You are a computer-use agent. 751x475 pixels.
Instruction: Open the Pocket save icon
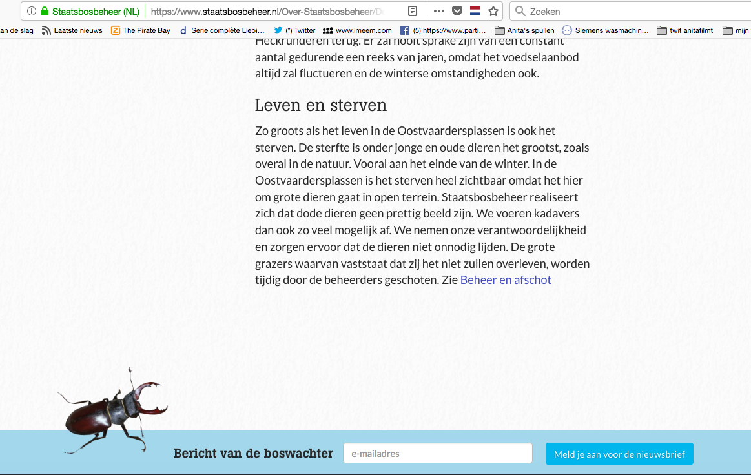click(458, 10)
